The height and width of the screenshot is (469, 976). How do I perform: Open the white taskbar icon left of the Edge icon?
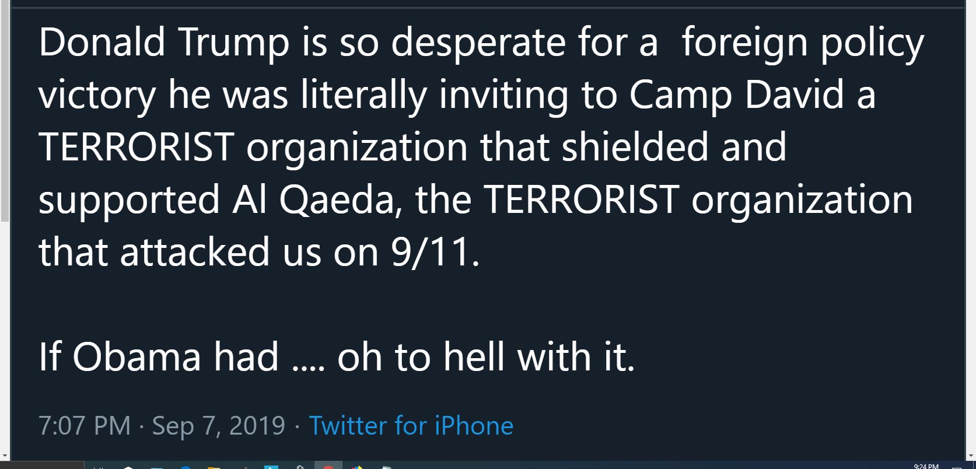click(x=156, y=467)
